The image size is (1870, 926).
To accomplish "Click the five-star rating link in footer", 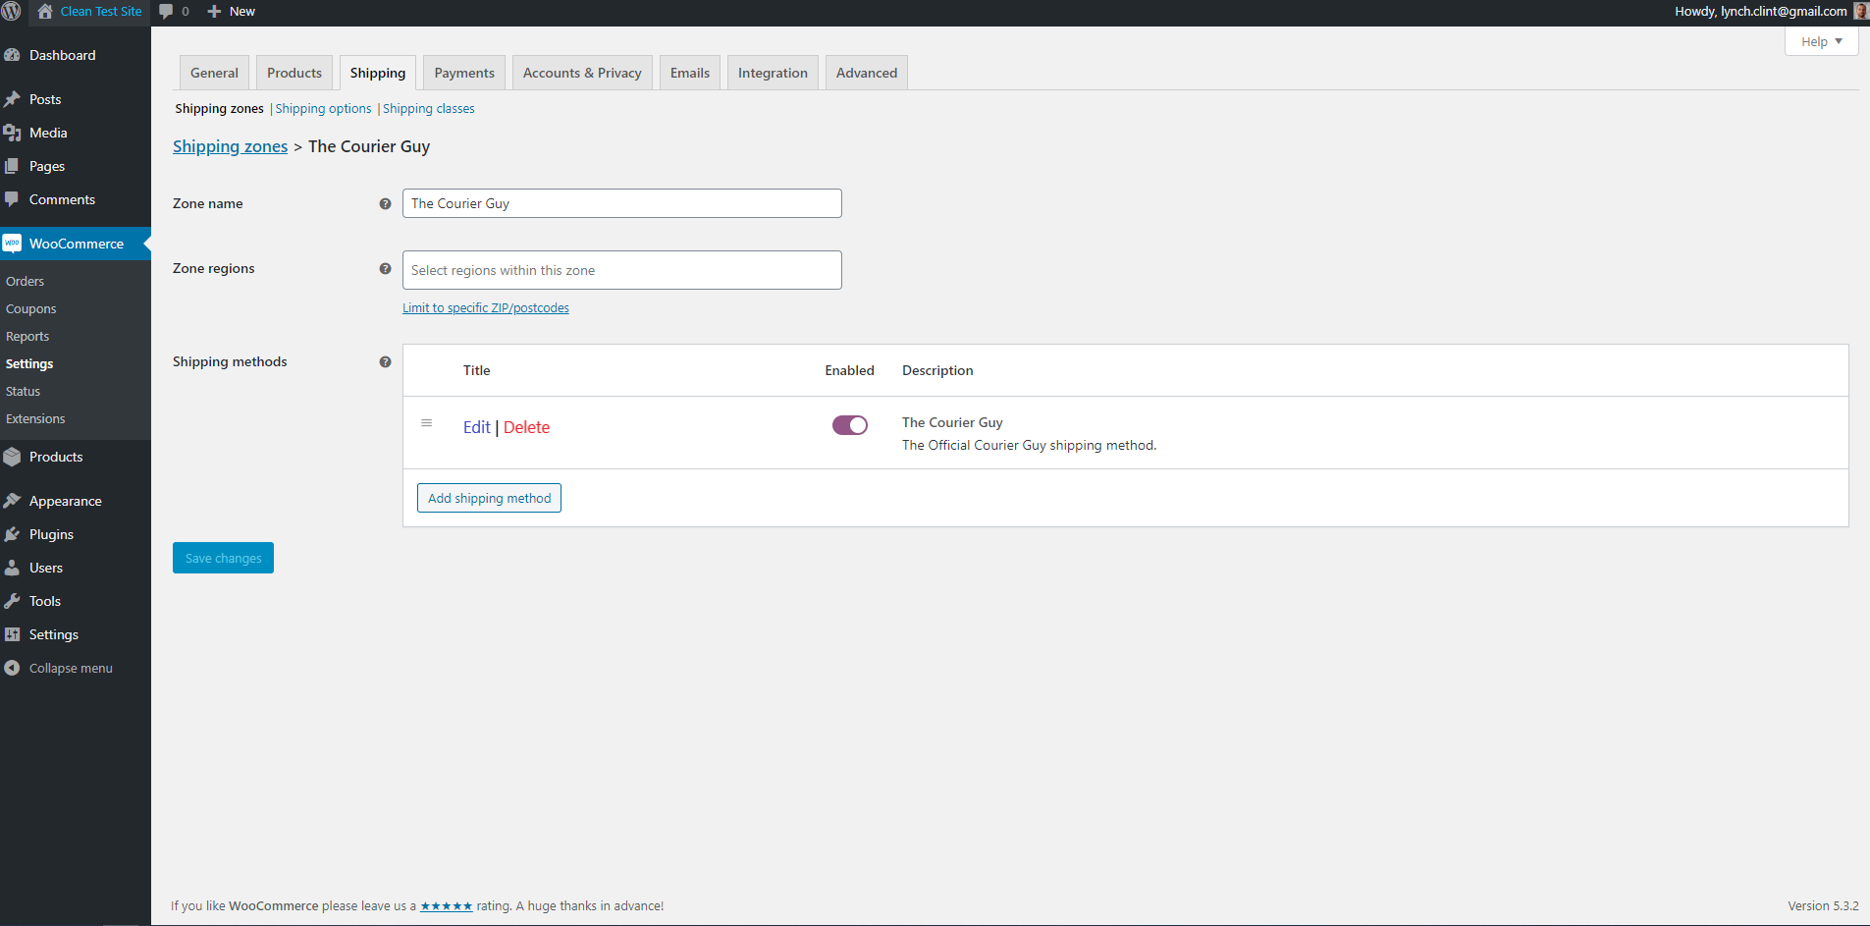I will [447, 906].
